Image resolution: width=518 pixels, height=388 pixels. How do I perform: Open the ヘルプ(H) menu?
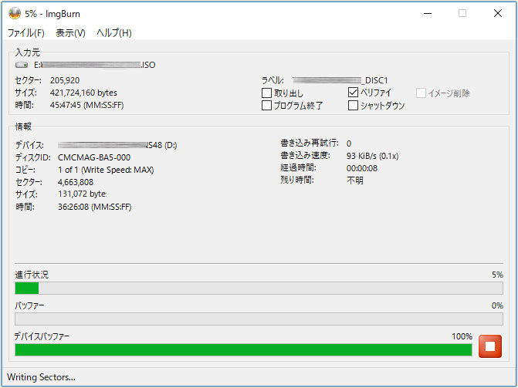coord(114,32)
